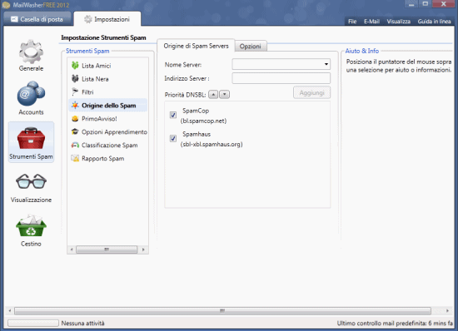Switch to the Impostazioni tab
This screenshot has height=331, width=458.
pyautogui.click(x=107, y=19)
